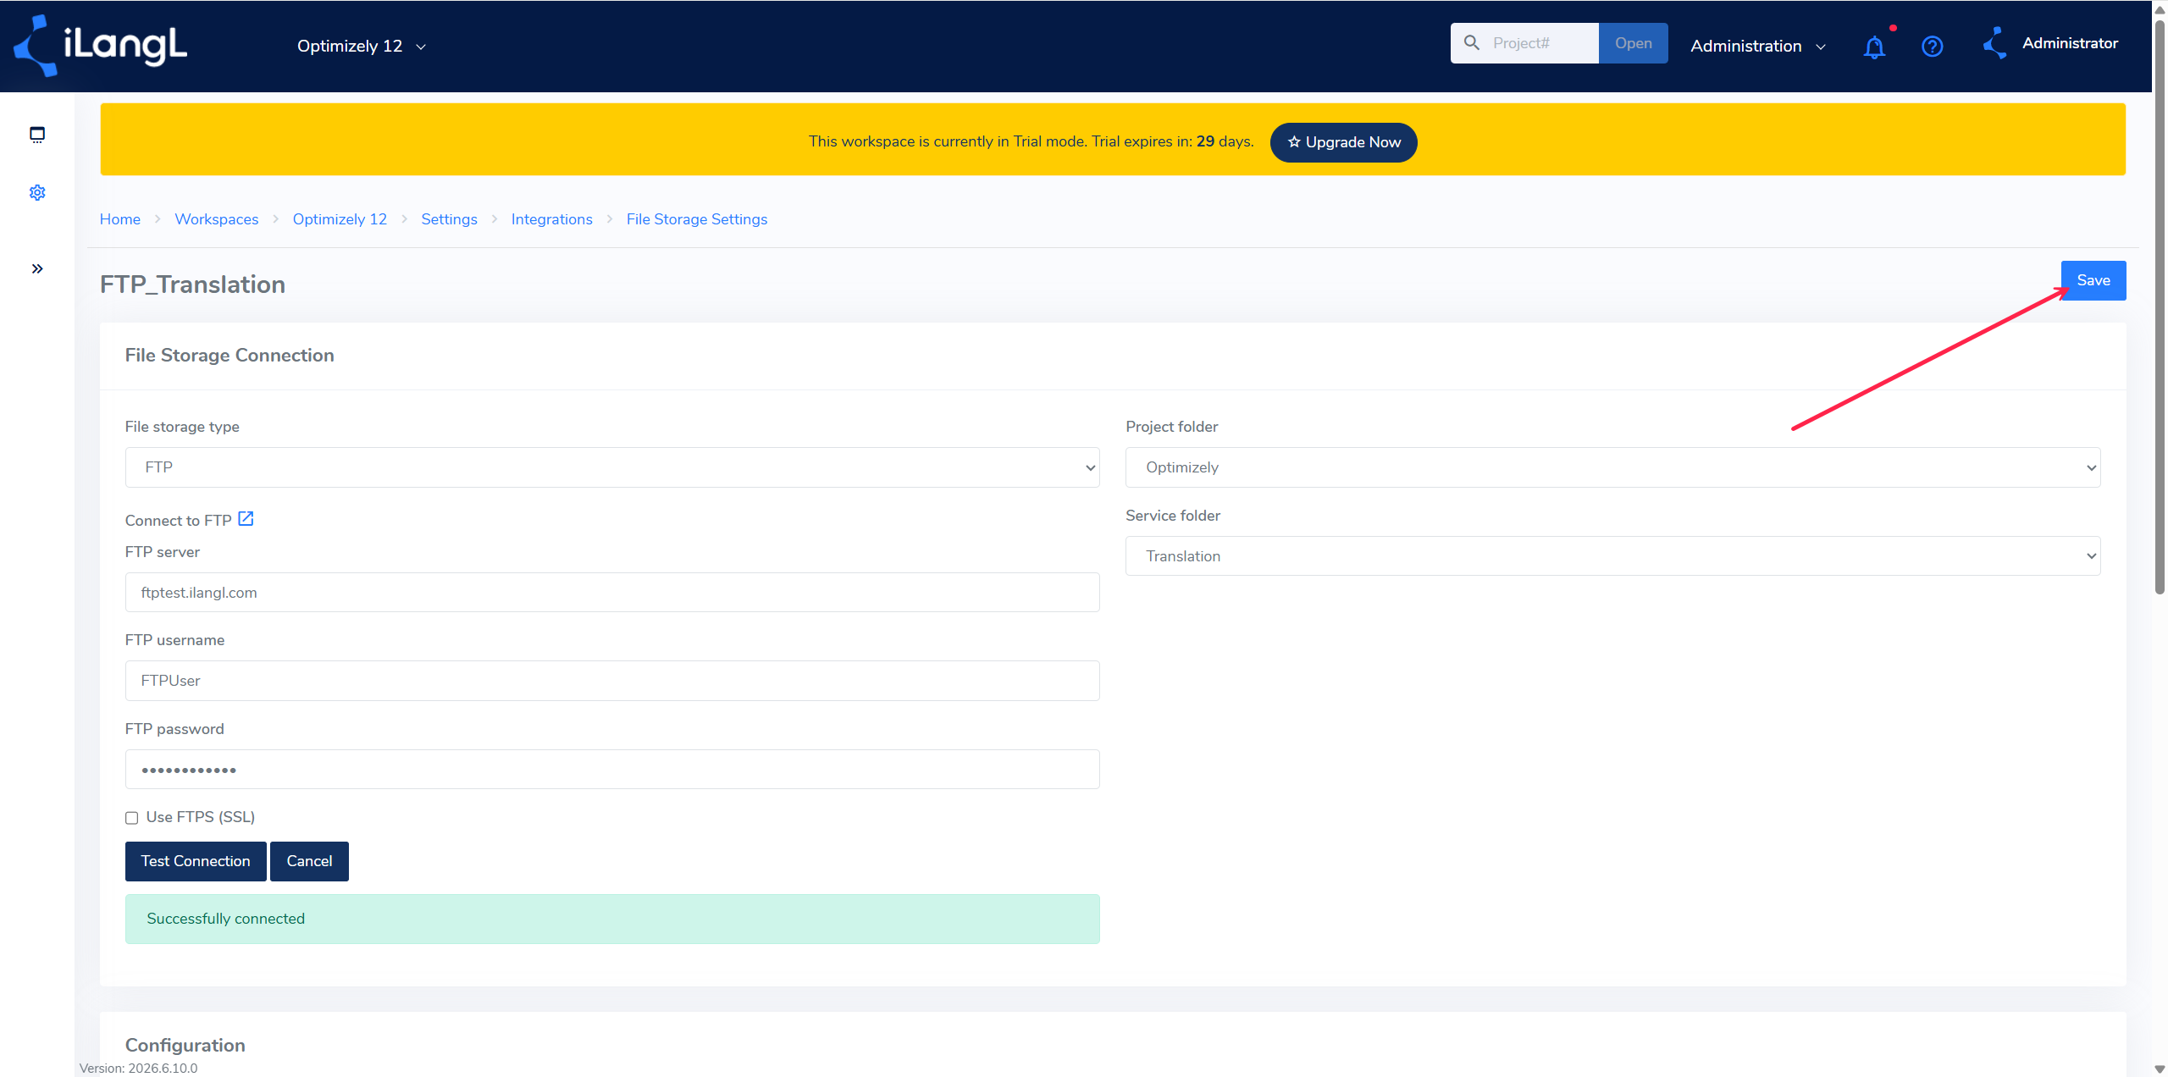This screenshot has width=2168, height=1077.
Task: Click the sidebar dashboard monitor icon
Action: point(37,135)
